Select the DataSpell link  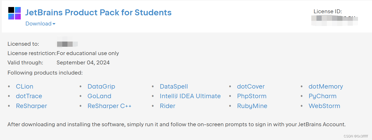pyautogui.click(x=174, y=86)
